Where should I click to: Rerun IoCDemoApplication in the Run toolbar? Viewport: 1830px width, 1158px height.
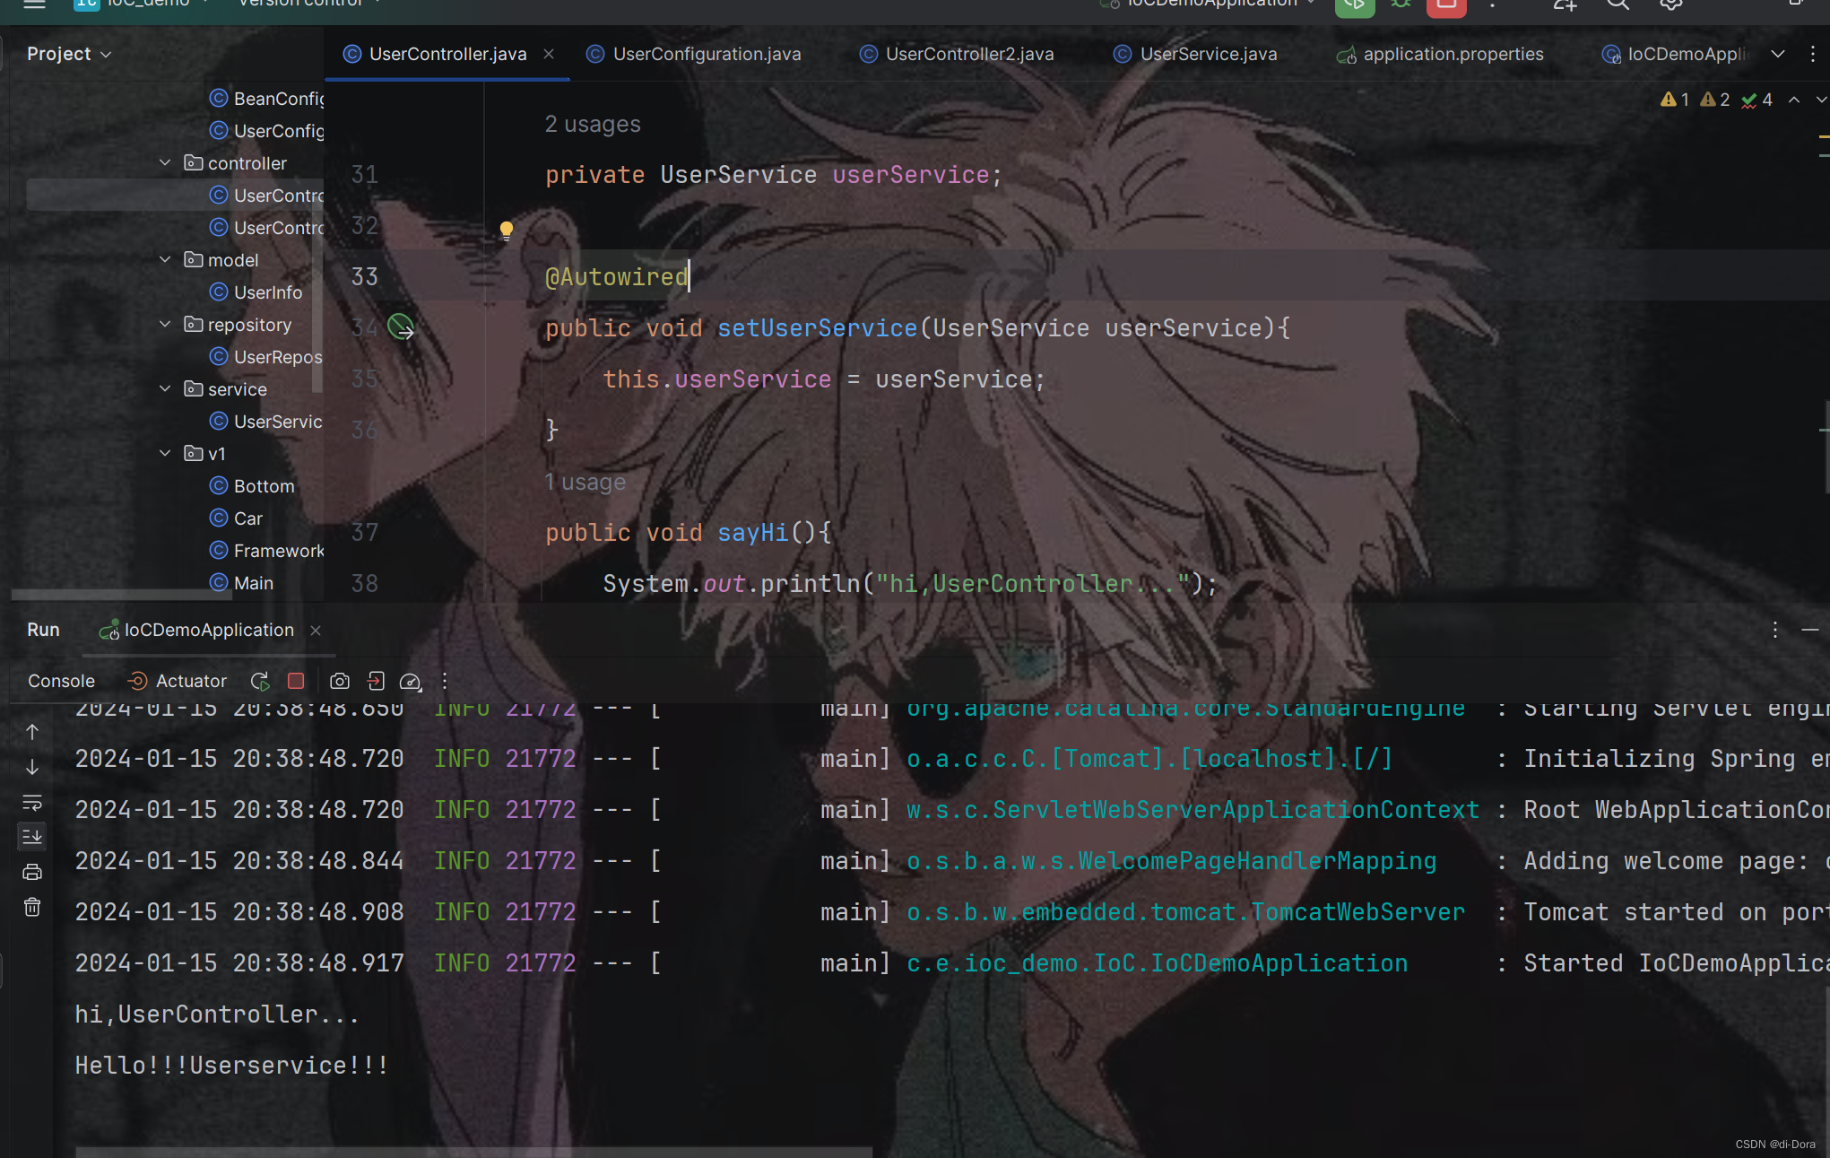[260, 682]
